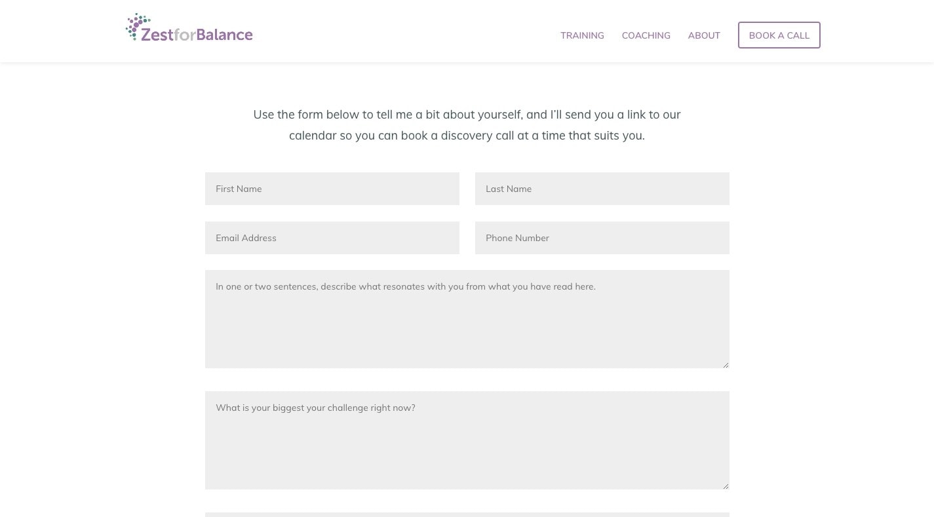This screenshot has width=934, height=517.
Task: Focus the First Name field
Action: (x=332, y=189)
